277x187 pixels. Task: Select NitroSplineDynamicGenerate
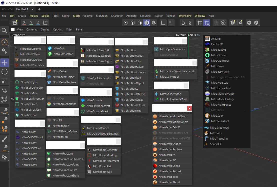[x=176, y=71]
